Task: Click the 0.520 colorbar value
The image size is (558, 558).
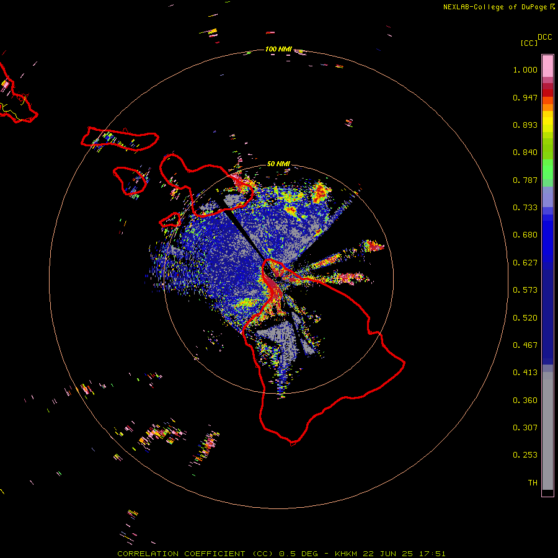Action: 525,318
